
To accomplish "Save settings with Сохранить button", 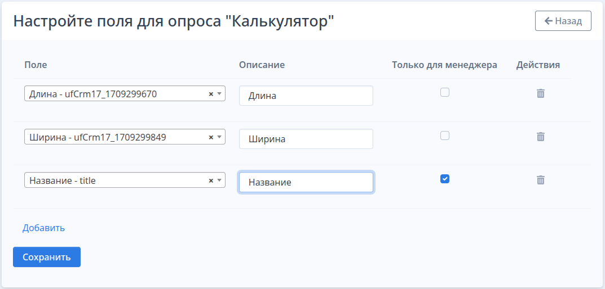I will pos(47,257).
